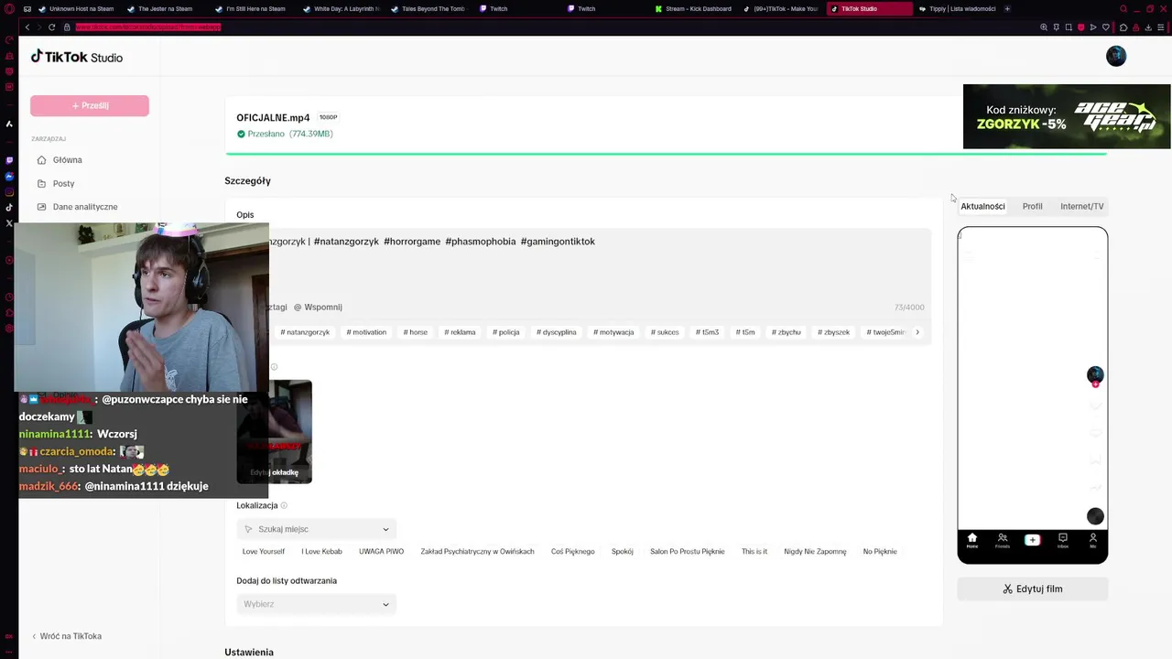Click Wróć na TikToka link
This screenshot has width=1172, height=659.
tap(67, 636)
